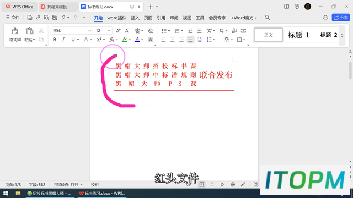353x198 pixels.
Task: Click the pen/annotation icon in status bar
Action: point(243,185)
